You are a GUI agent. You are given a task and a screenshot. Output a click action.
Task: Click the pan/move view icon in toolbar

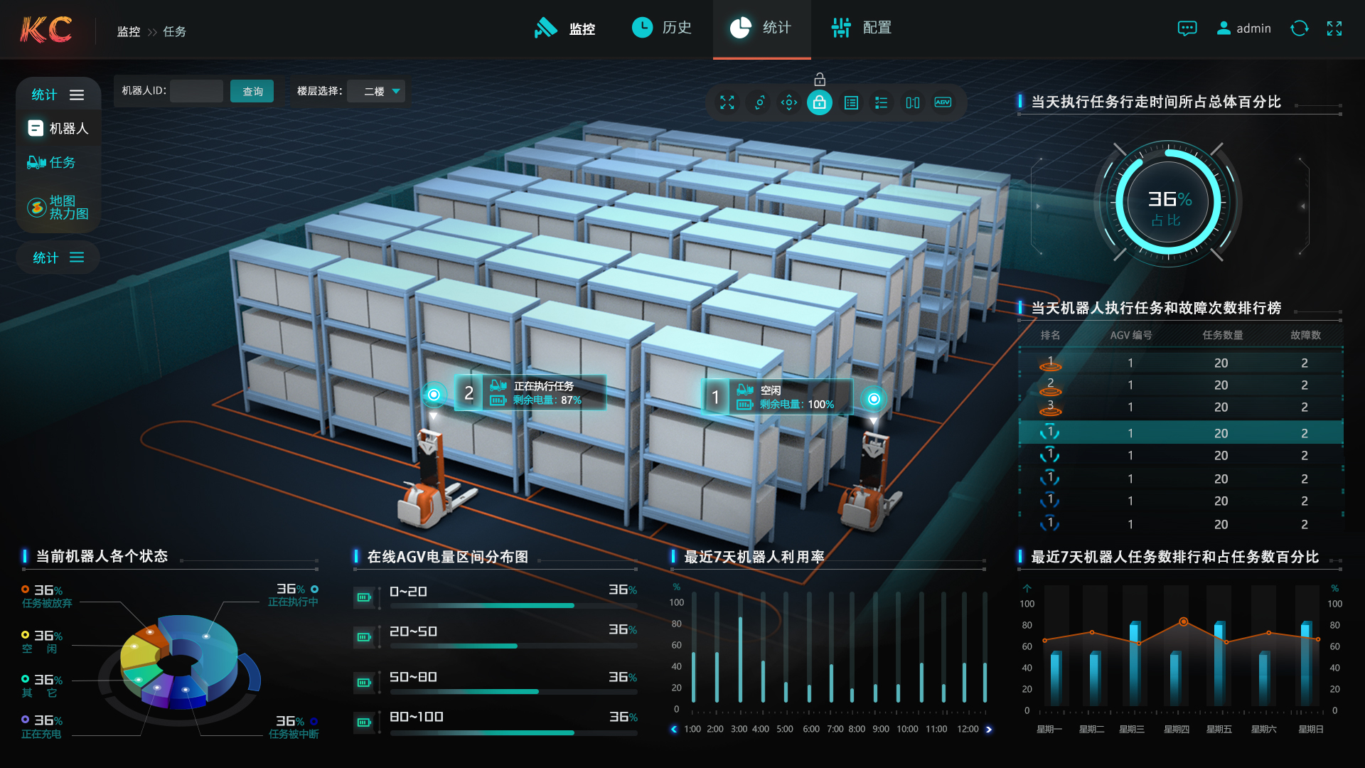click(x=788, y=102)
